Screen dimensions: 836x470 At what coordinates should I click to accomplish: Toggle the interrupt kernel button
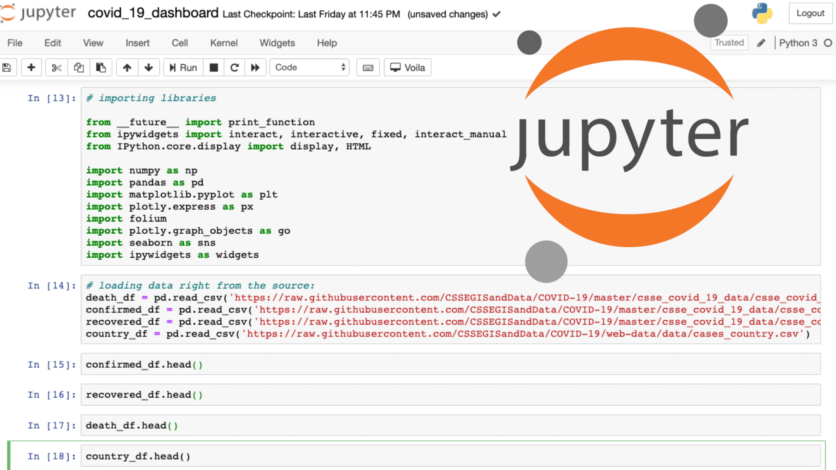(213, 67)
